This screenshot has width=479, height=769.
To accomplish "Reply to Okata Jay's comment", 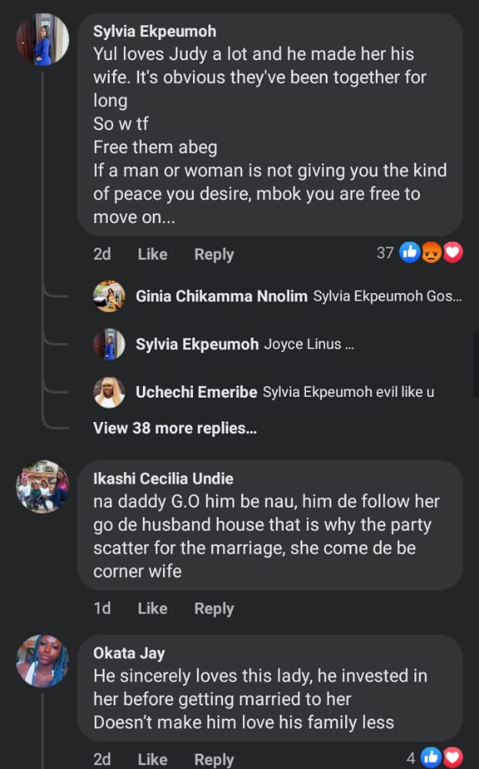I will coord(214,759).
